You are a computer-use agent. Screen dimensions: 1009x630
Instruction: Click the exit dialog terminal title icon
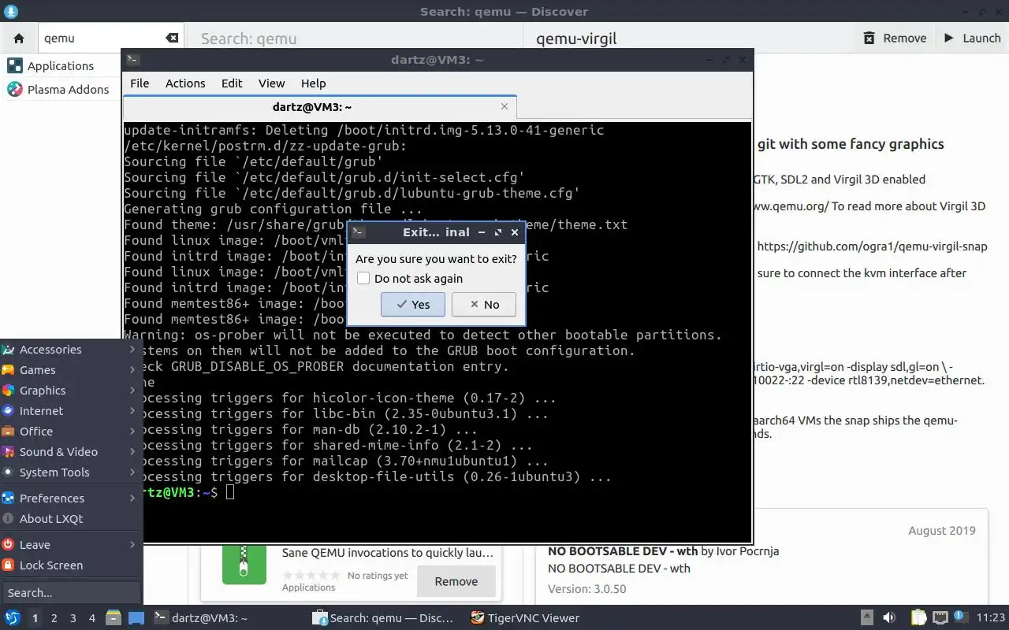[x=358, y=232]
